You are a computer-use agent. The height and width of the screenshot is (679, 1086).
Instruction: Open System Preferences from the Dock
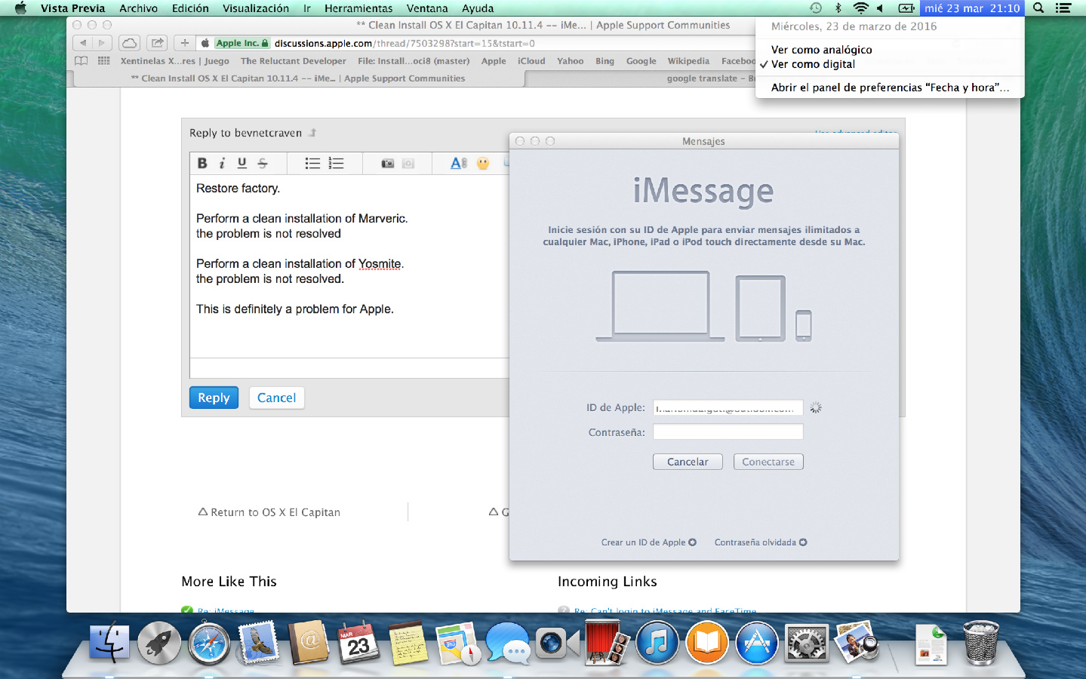807,643
